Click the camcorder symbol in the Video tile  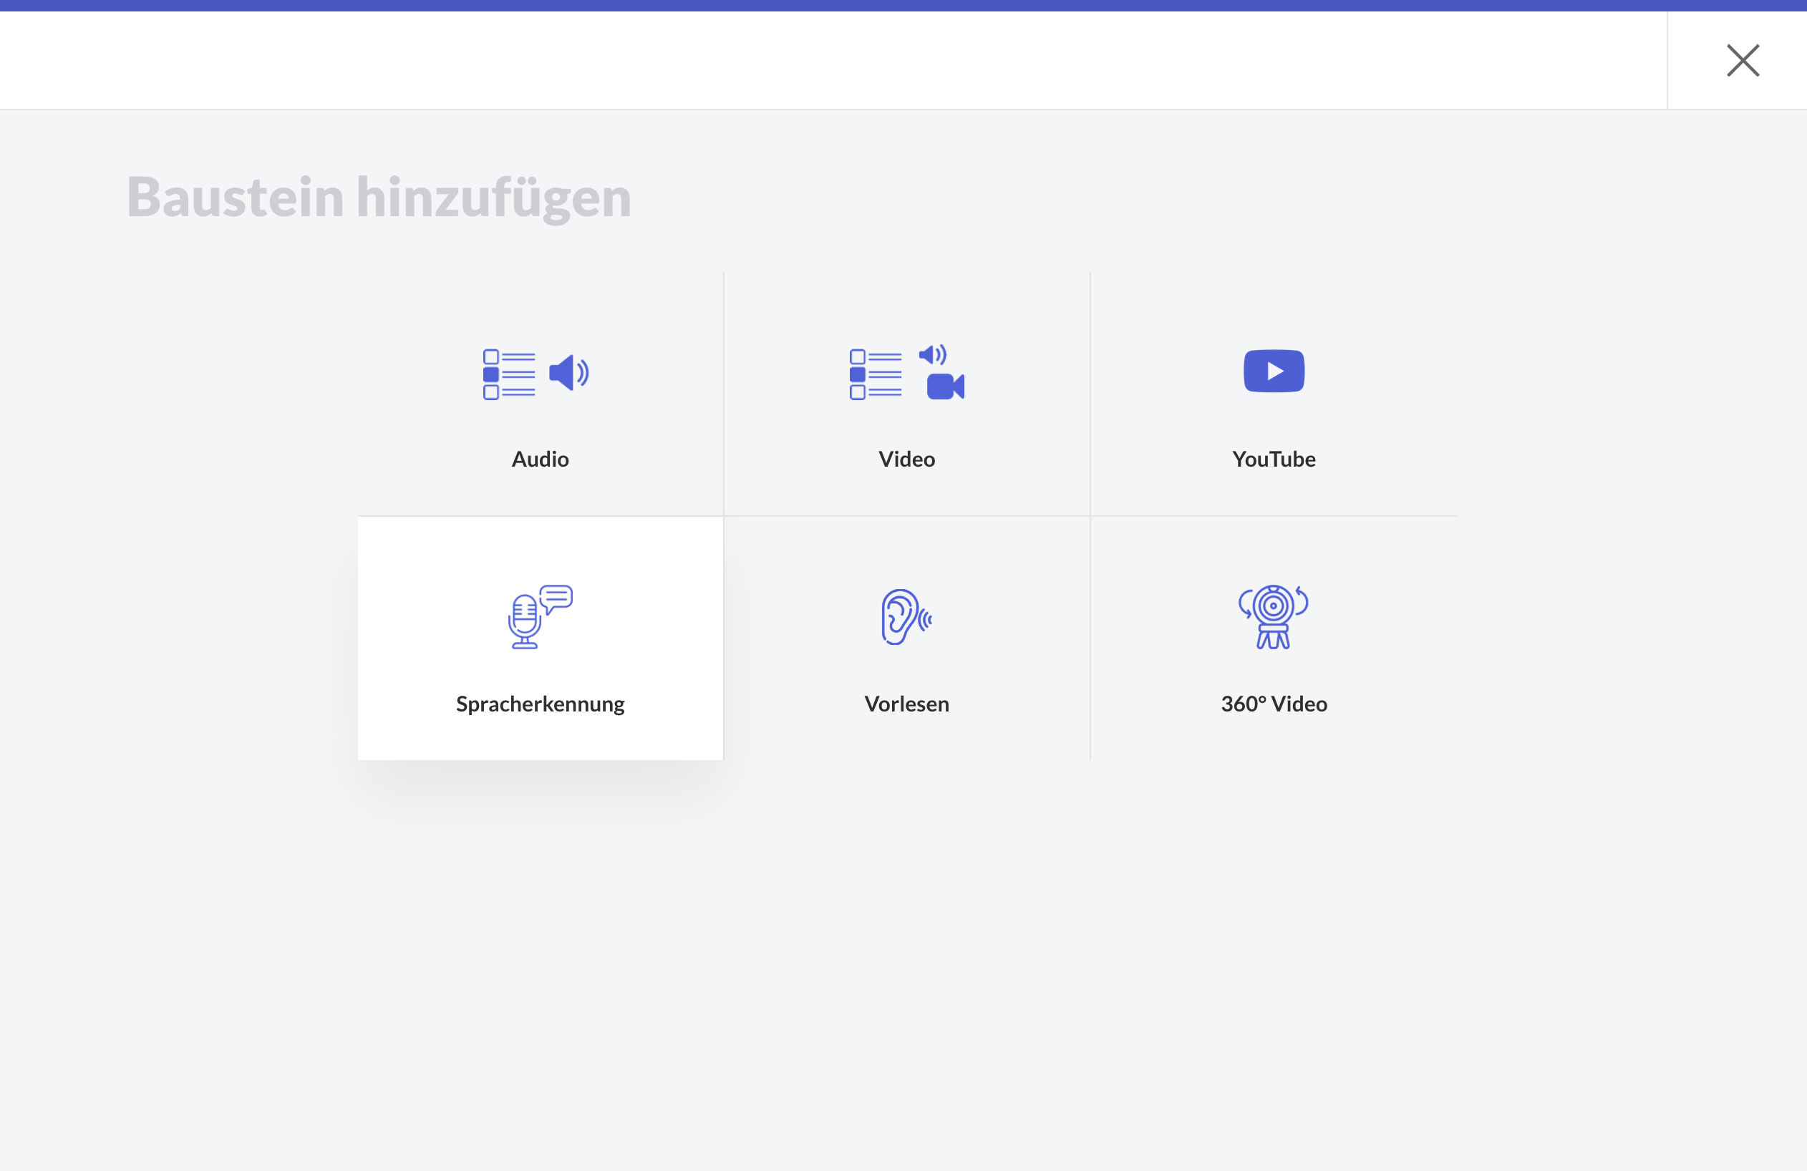[944, 387]
